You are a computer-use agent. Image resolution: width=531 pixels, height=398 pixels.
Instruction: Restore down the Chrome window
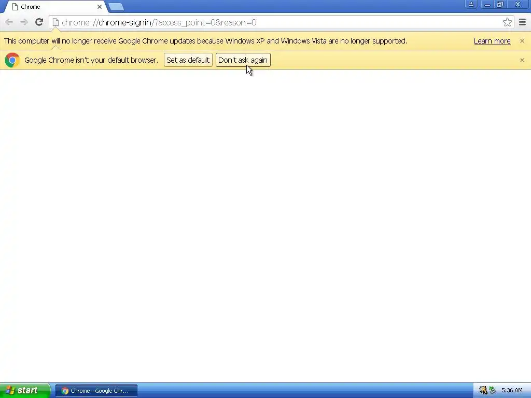coord(500,4)
